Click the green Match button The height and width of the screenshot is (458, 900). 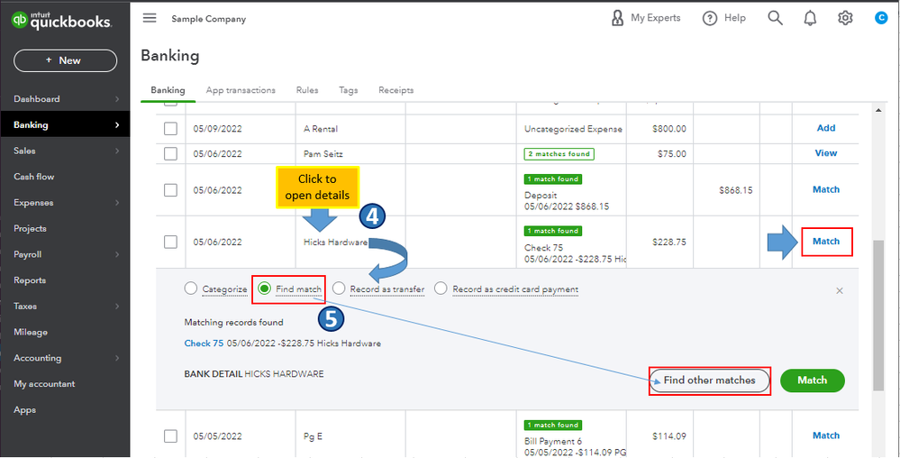pyautogui.click(x=813, y=380)
